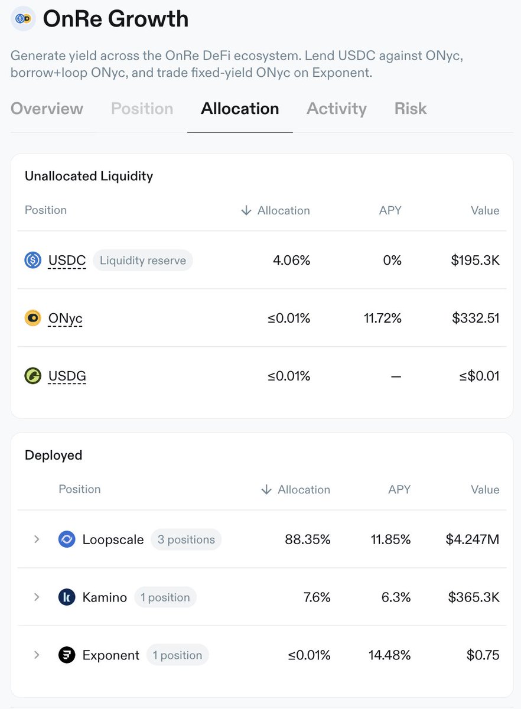Click the Exponent protocol icon
521x709 pixels.
pyautogui.click(x=67, y=655)
